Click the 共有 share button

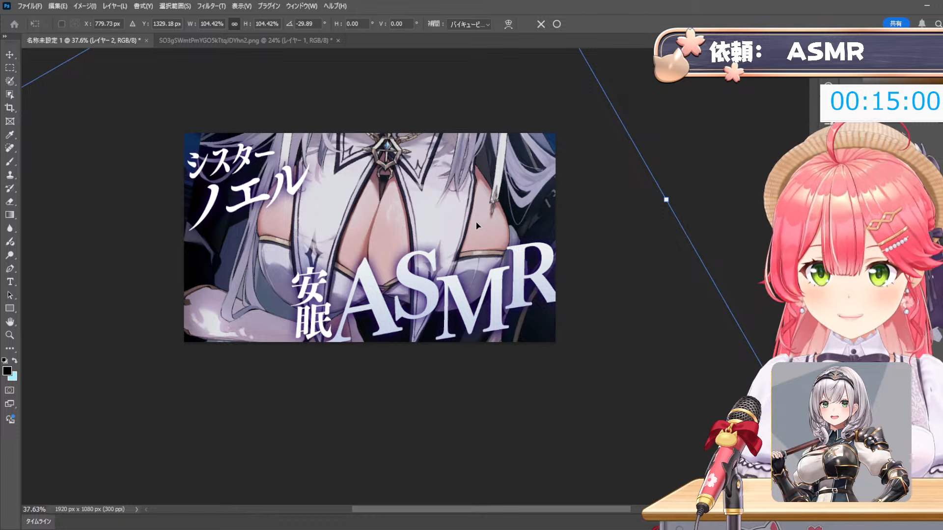896,24
